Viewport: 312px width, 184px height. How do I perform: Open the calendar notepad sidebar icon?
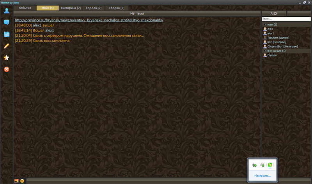[x=6, y=34]
